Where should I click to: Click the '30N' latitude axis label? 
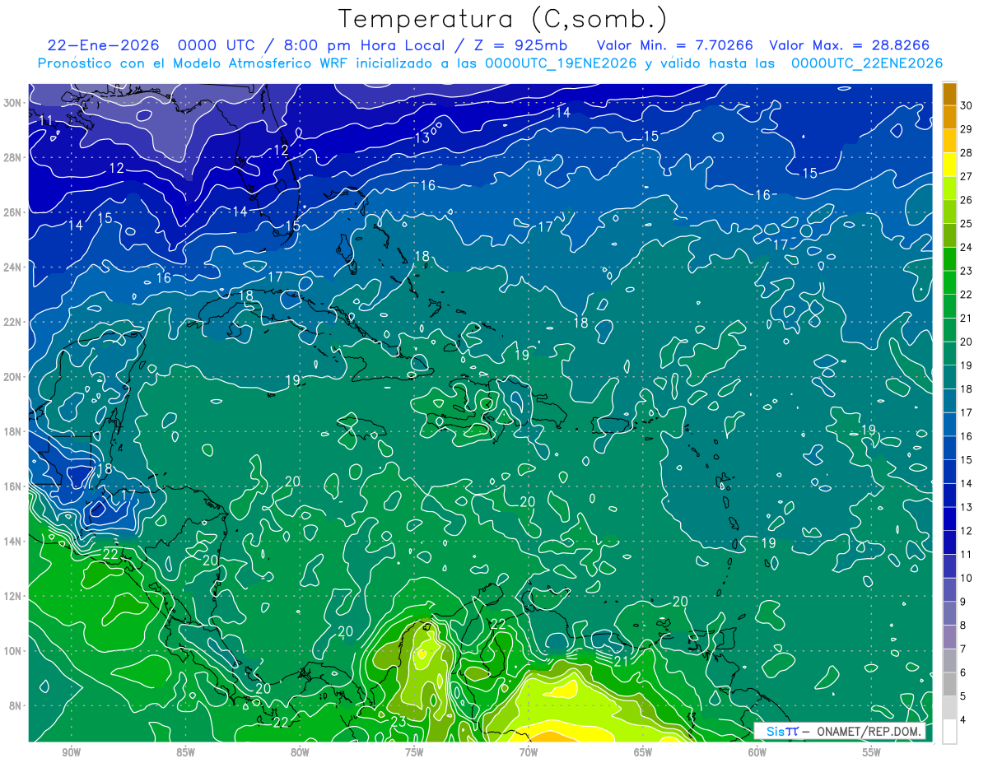pos(13,103)
